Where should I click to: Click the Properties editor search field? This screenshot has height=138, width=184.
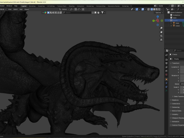tap(179, 51)
